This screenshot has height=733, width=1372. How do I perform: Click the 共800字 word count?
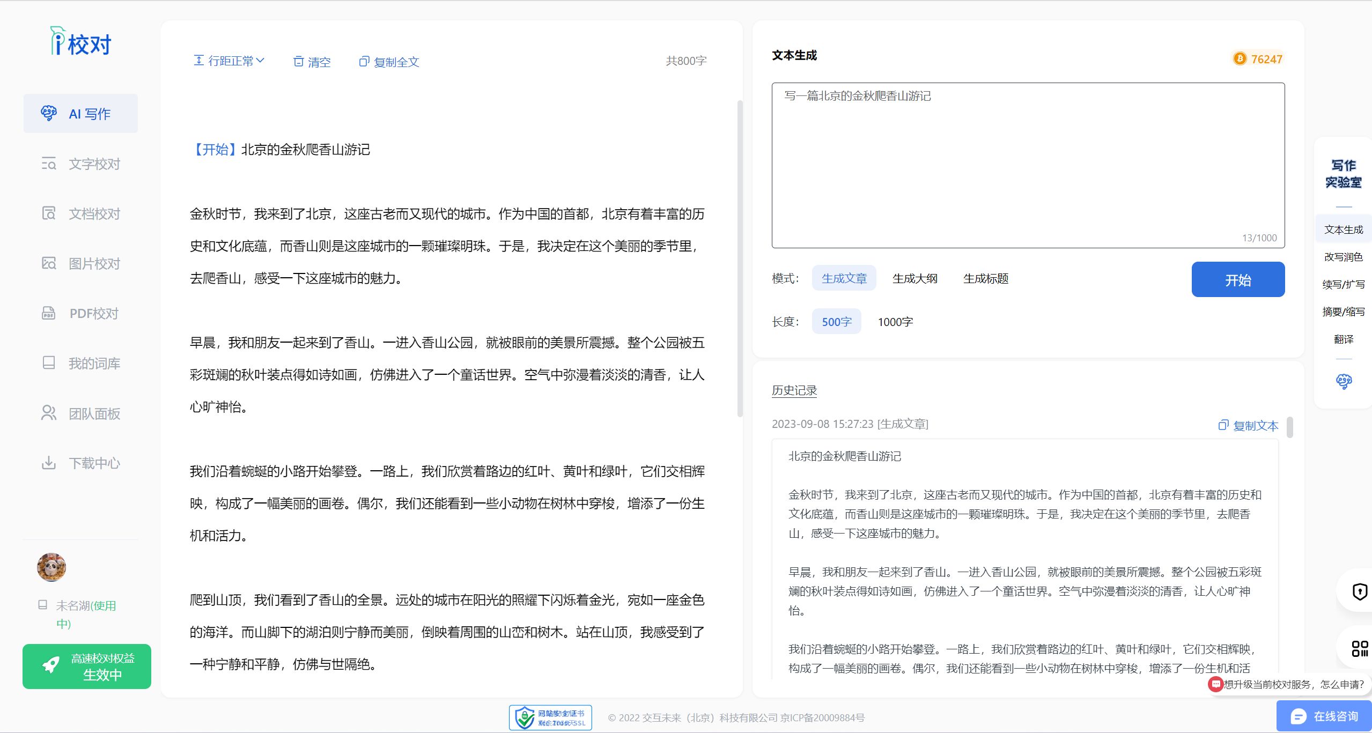[686, 61]
